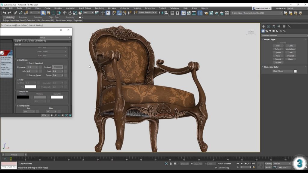Enable the Color checkbox in Color Correction

point(17,80)
